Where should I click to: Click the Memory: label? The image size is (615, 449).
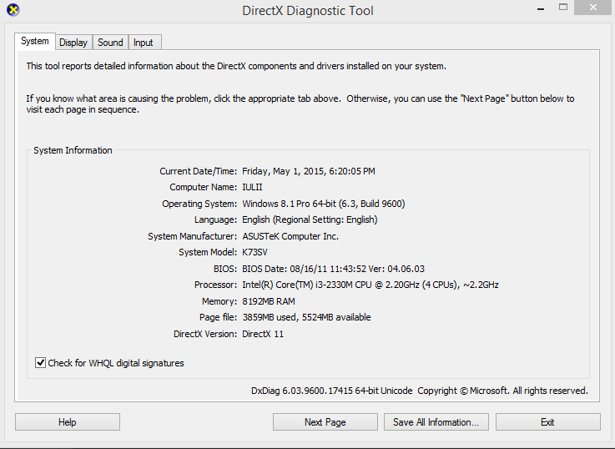tap(219, 301)
